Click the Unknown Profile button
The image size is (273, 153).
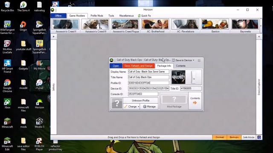pos(140,100)
